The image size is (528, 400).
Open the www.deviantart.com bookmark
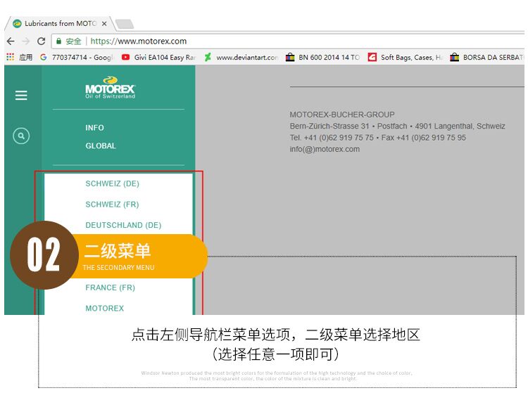[241, 57]
